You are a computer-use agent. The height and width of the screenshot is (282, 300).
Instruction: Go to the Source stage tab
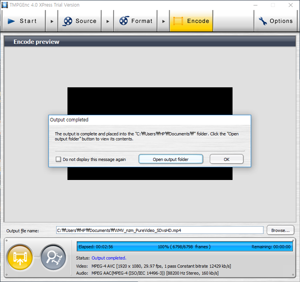79,21
